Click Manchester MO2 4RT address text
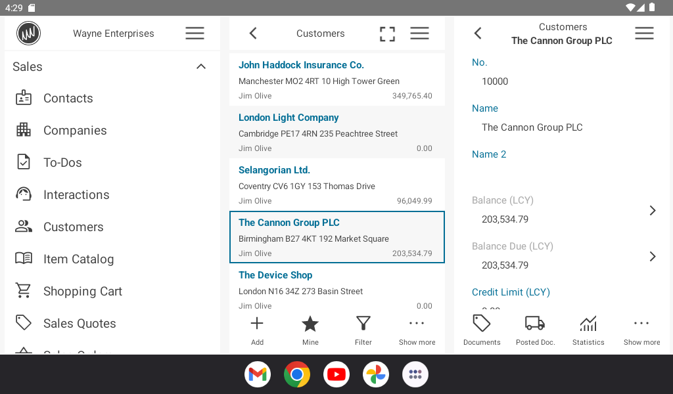 (x=319, y=81)
